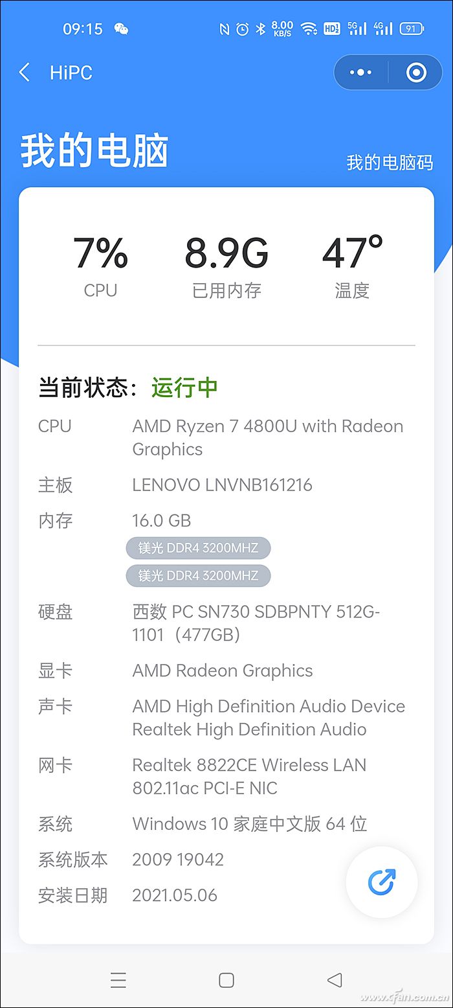Image resolution: width=453 pixels, height=1008 pixels.
Task: Open WeChat from the status bar icon
Action: [120, 29]
